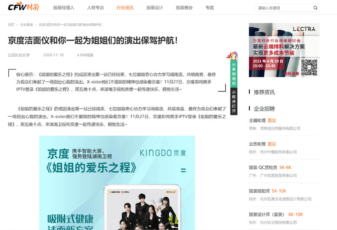Click the 首页 breadcrumb link

(11, 25)
